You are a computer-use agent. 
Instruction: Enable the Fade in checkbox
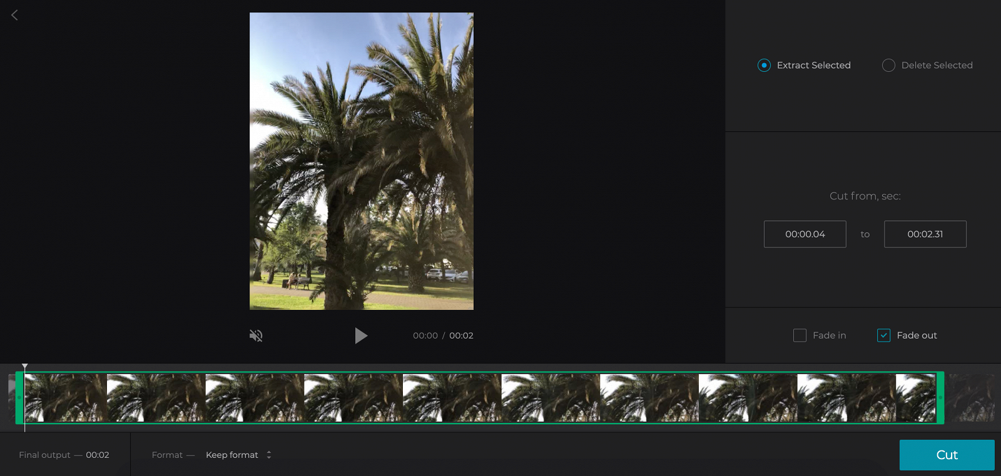pos(800,335)
